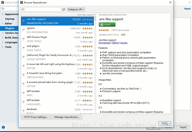Click plugin icon beside A Powerful Java String Encryptor
This screenshot has height=132, width=192.
[x=24, y=75]
